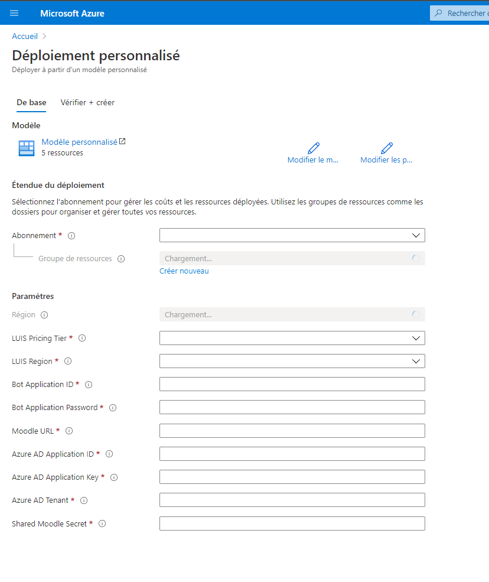This screenshot has height=582, width=489.
Task: Click 'Déployer à partir d'un modèle personnalisé' subtitle
Action: [x=79, y=70]
